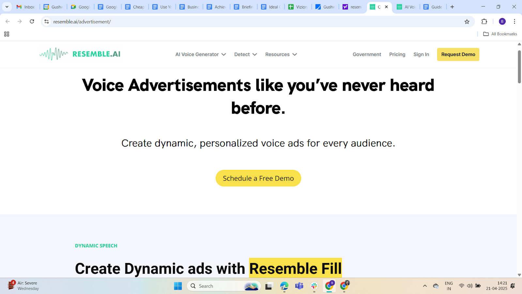Image resolution: width=522 pixels, height=294 pixels.
Task: Click the ENG IN language indicator
Action: click(x=449, y=286)
